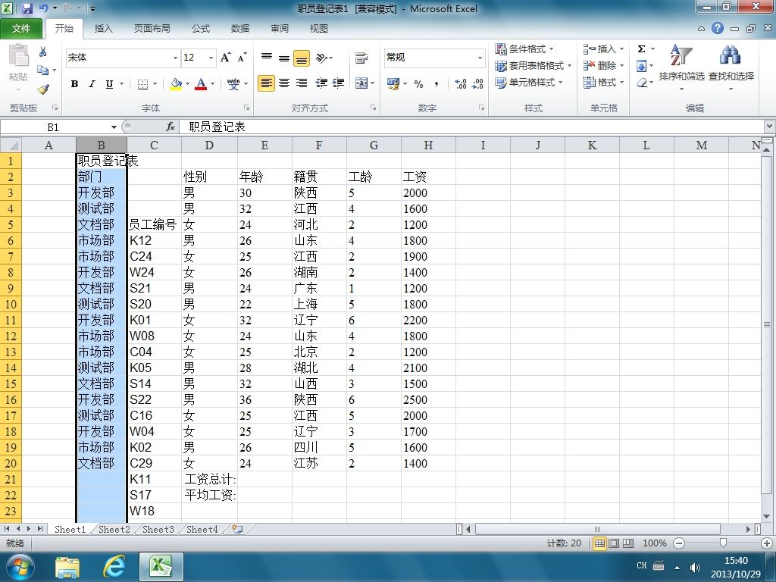Switch to 审阅 ribbon tab
Image resolution: width=776 pixels, height=582 pixels.
[x=280, y=28]
